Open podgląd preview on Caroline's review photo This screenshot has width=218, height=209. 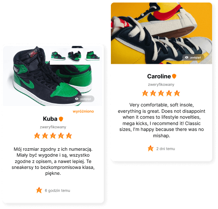coord(193,57)
